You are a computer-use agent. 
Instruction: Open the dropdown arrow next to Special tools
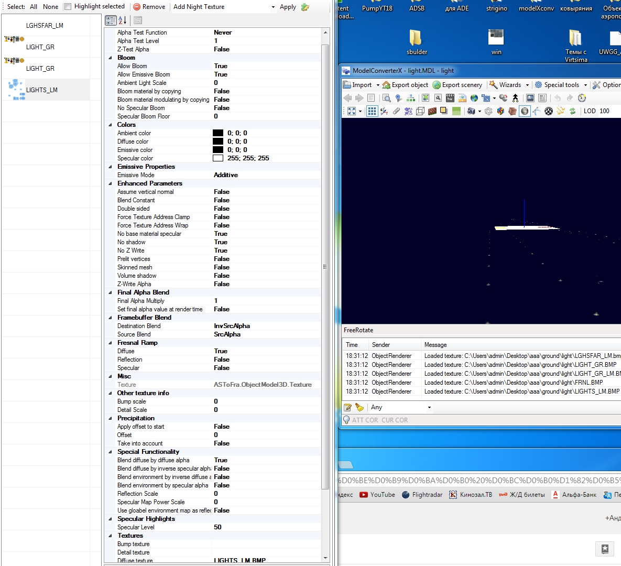tap(585, 85)
